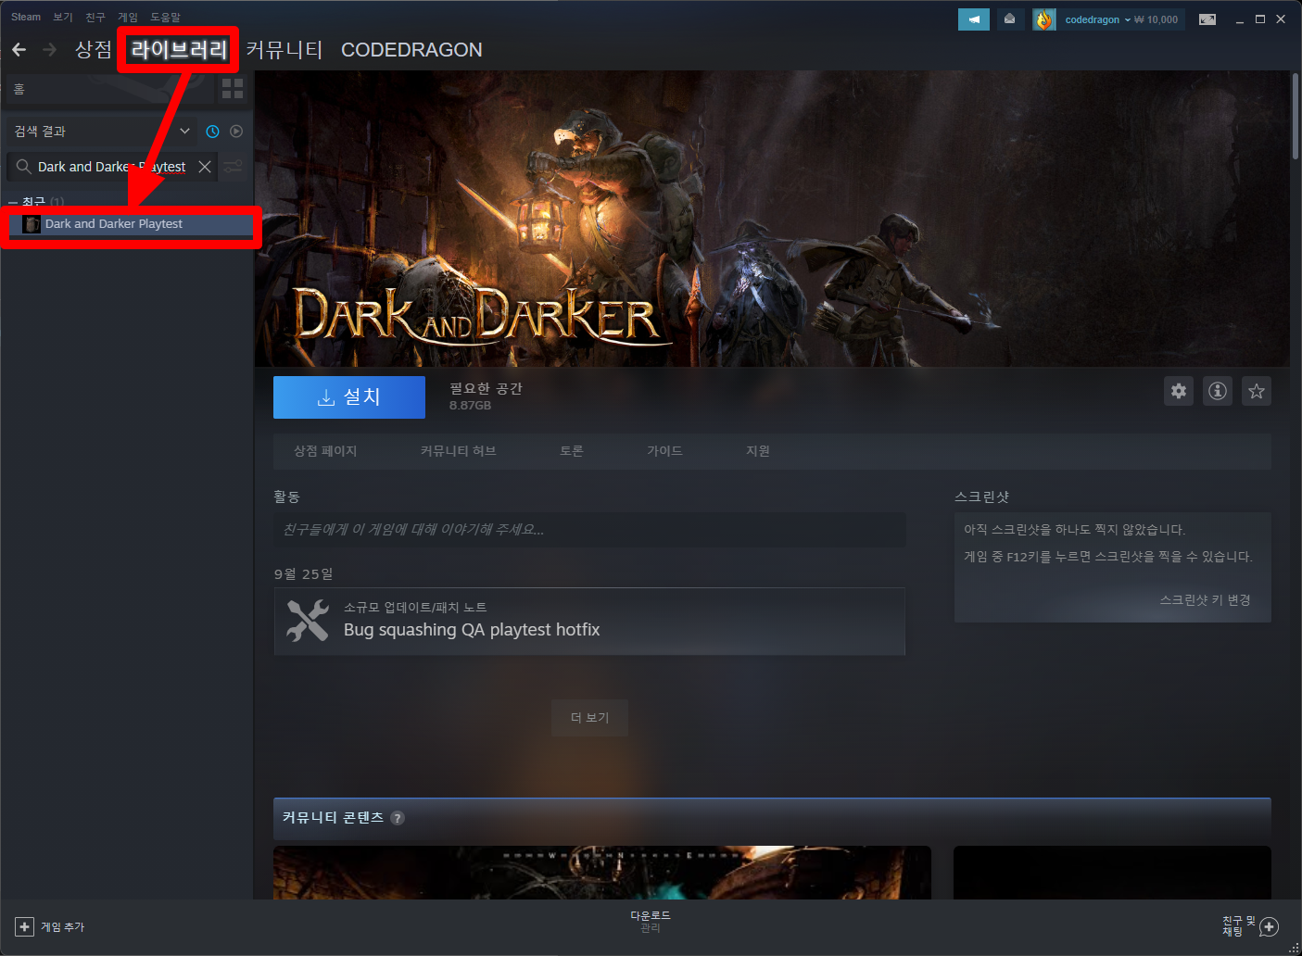This screenshot has width=1302, height=956.
Task: Open the inbox envelope icon
Action: [x=1010, y=19]
